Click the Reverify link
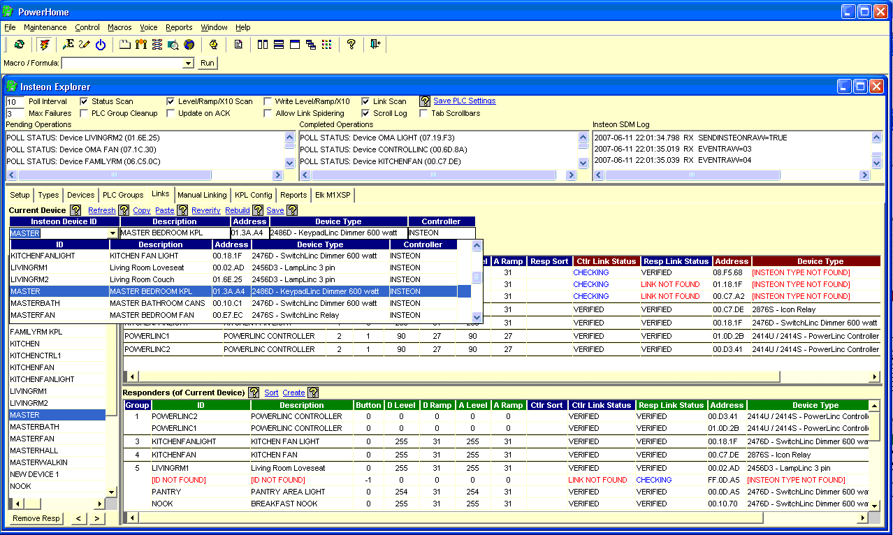 (x=206, y=210)
